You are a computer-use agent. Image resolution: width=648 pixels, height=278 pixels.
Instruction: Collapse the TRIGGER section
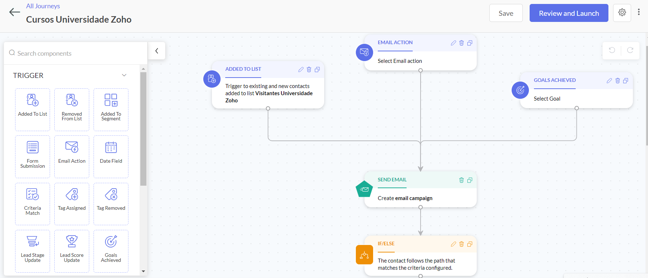[124, 75]
